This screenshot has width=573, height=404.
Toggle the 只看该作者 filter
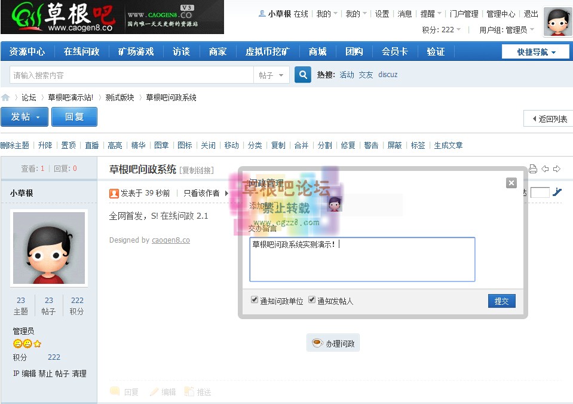[201, 193]
